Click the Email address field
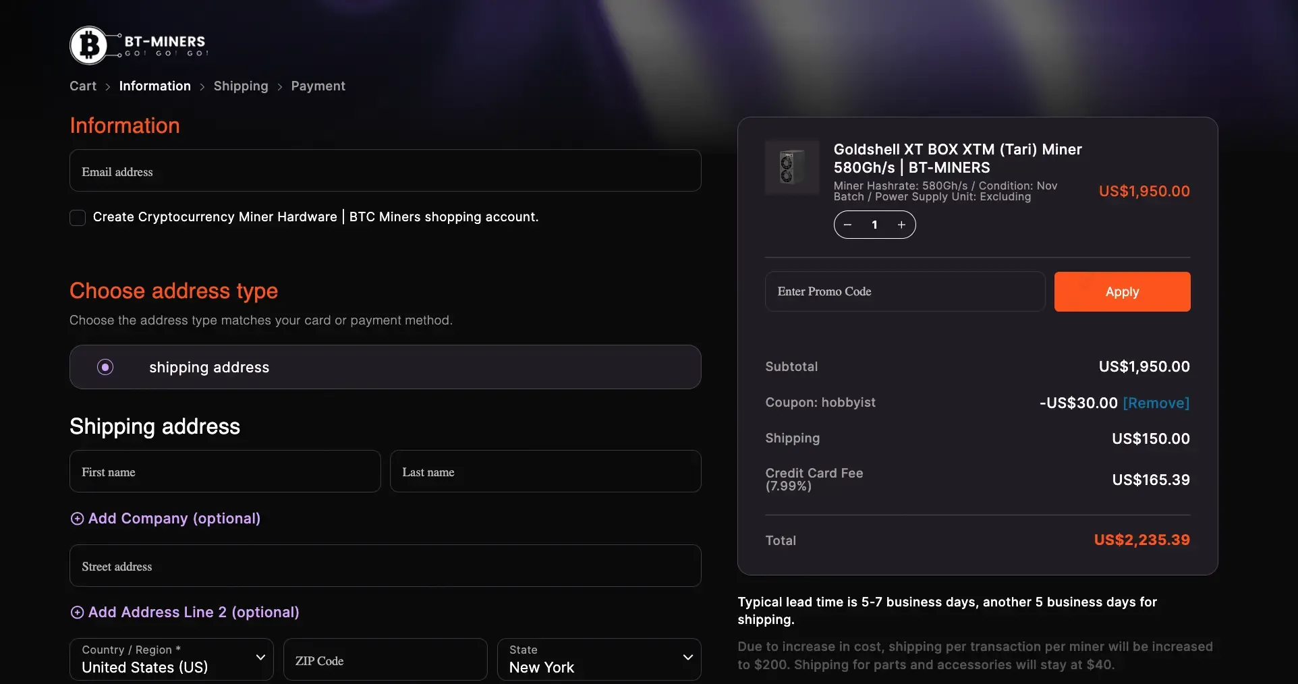 click(385, 171)
